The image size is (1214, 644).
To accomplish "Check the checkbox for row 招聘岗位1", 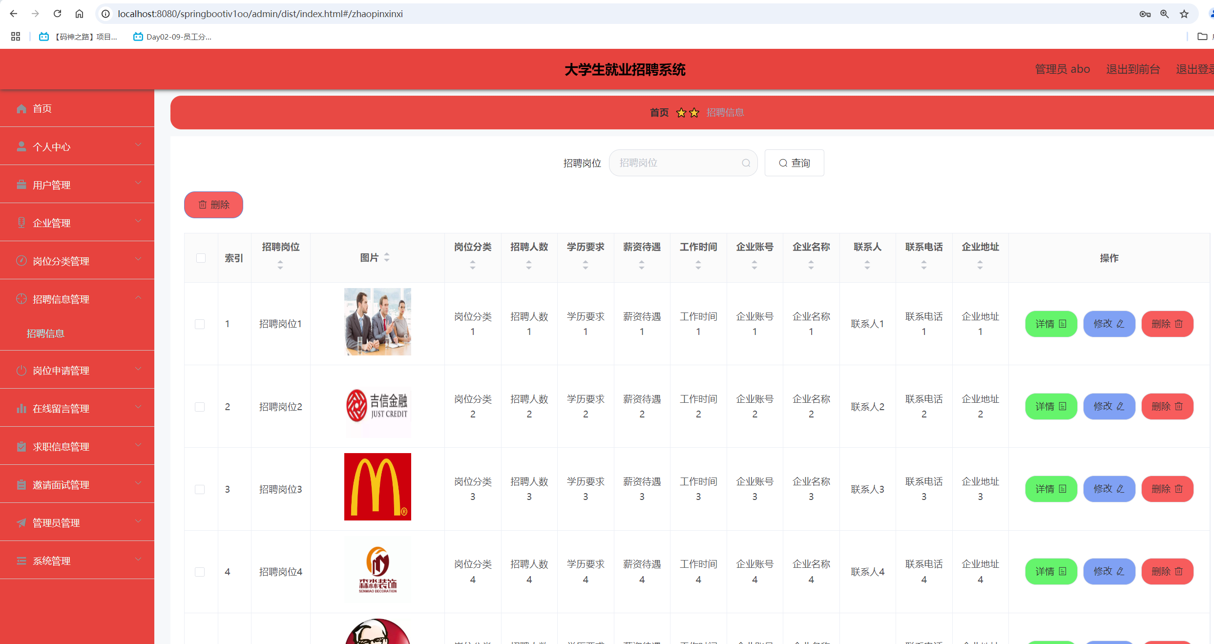I will pos(199,324).
